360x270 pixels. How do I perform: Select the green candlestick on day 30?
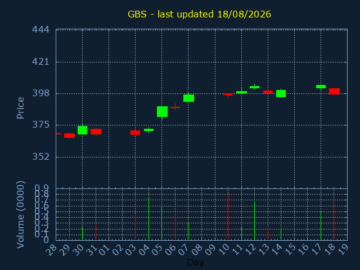click(x=83, y=130)
